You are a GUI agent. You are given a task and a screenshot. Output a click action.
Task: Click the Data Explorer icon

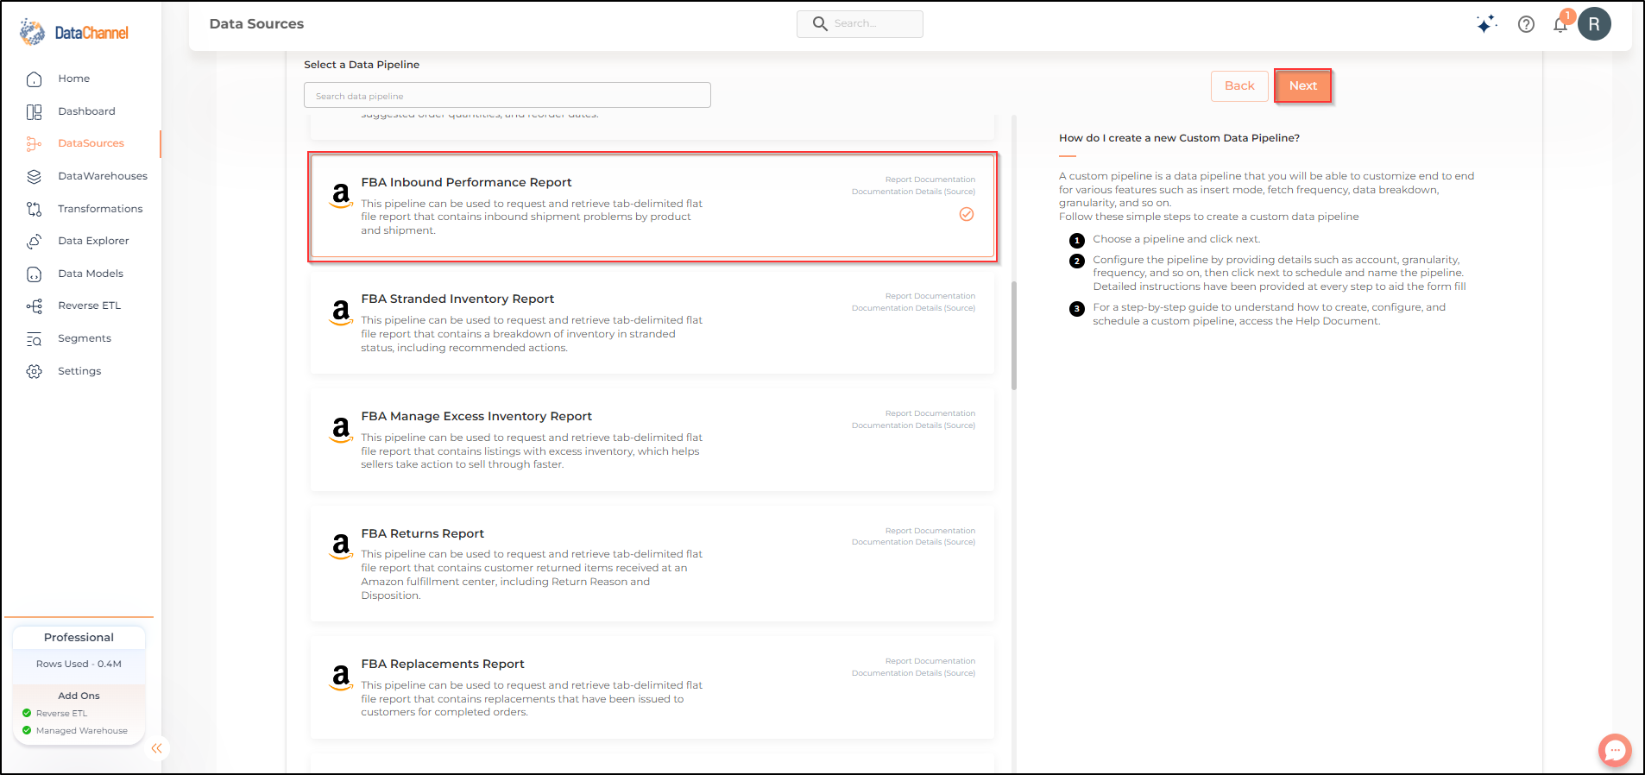pos(34,242)
